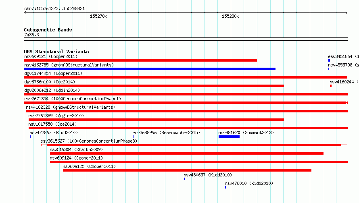Click the nsv609125 (Cooper2011) label
Screen dimensions: 359x203
(89, 166)
